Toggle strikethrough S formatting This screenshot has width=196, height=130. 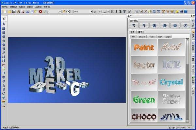pyautogui.click(x=120, y=12)
